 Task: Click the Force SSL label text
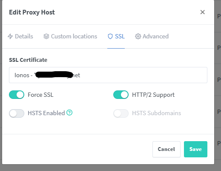click(40, 95)
